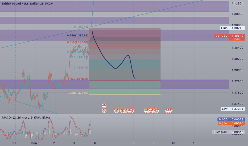Click the Histogram 0.00010 value tag
248x146 pixels.
pyautogui.click(x=228, y=132)
